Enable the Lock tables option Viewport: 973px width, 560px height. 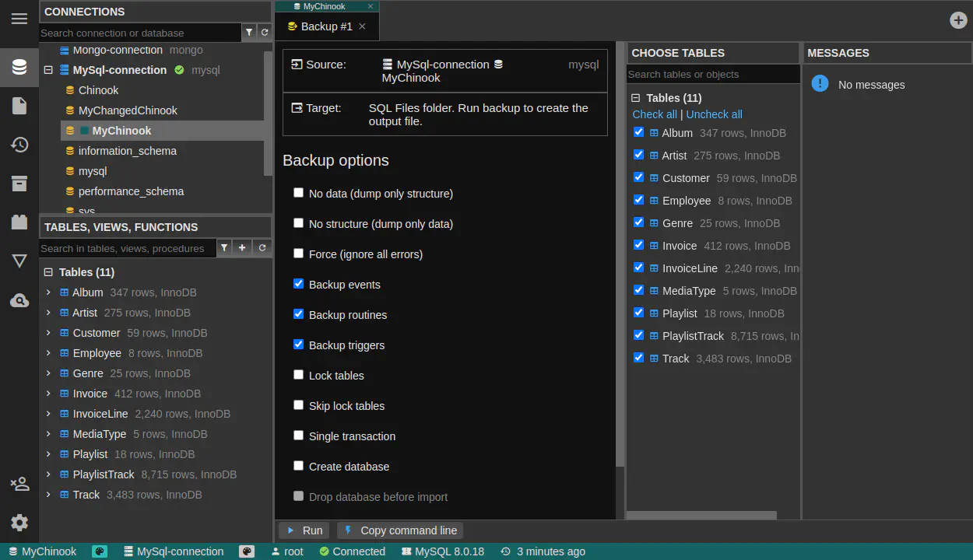(x=298, y=375)
